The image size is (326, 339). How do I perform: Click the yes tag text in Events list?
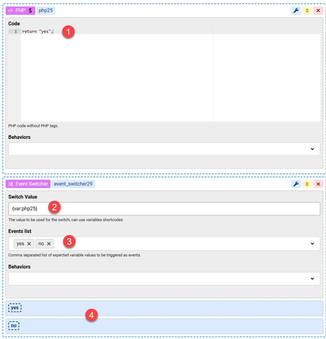[x=20, y=244]
